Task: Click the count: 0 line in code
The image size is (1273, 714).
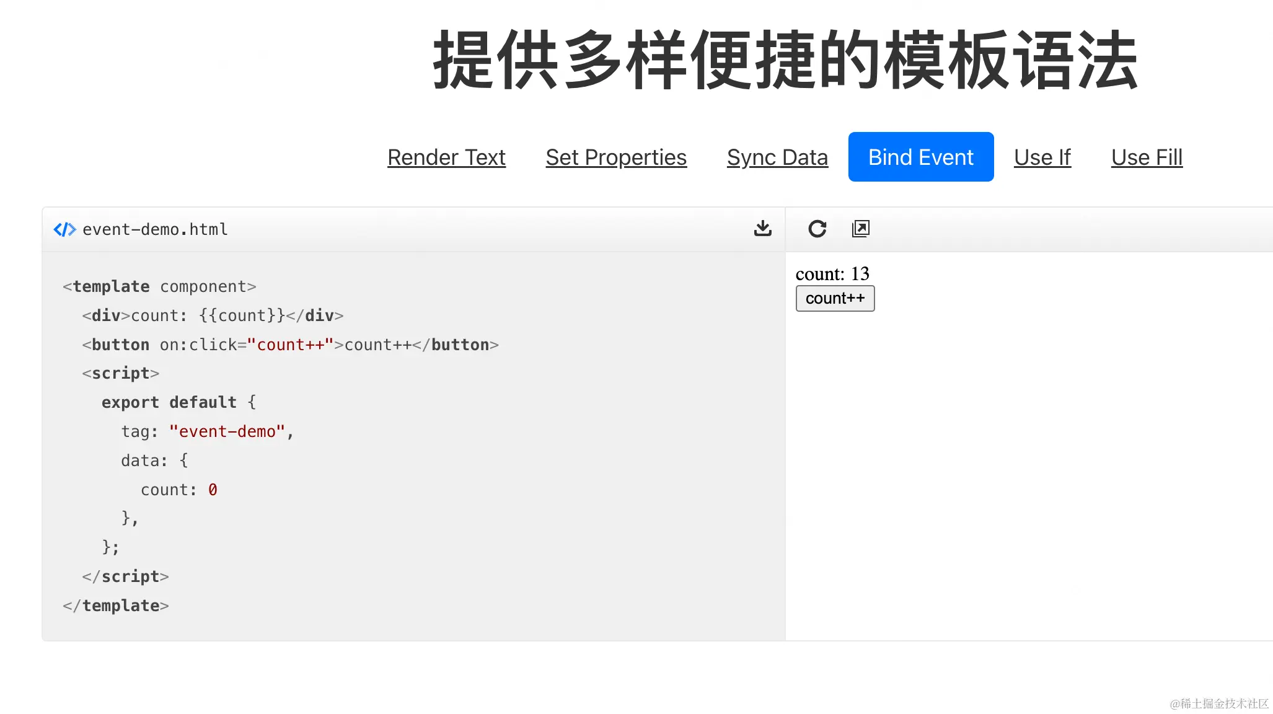Action: pyautogui.click(x=179, y=490)
